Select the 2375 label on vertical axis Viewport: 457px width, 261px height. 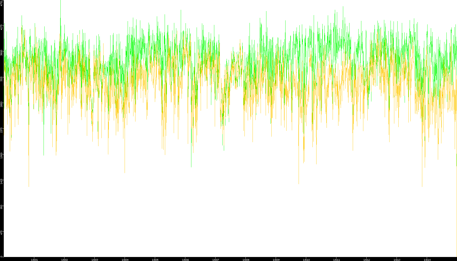tap(2, 130)
